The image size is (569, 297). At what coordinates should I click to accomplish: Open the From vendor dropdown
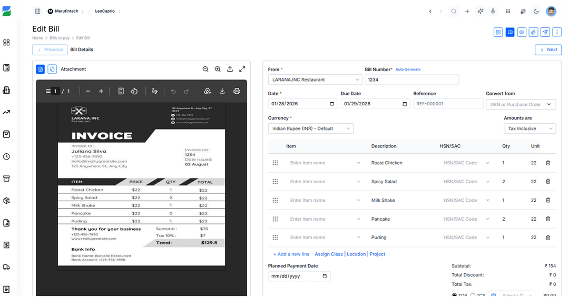coord(316,80)
